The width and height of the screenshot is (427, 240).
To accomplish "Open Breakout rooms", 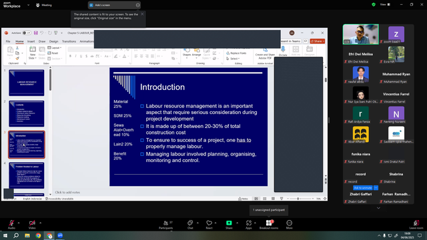I will tap(269, 225).
